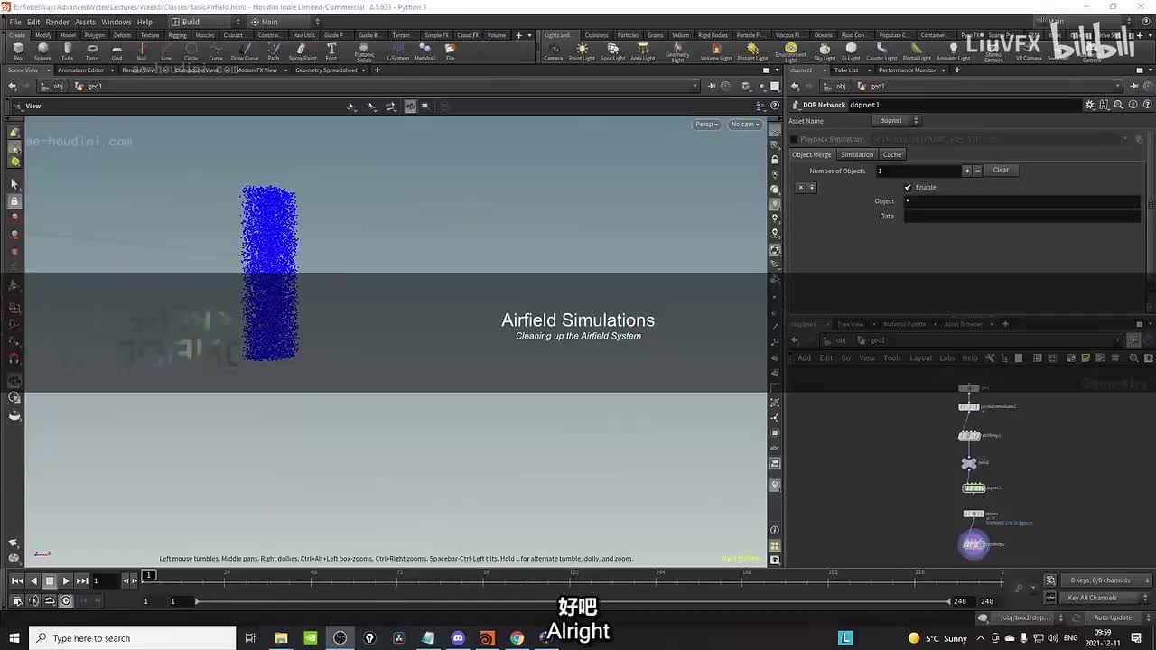Remove an object with the minus button

click(x=977, y=171)
